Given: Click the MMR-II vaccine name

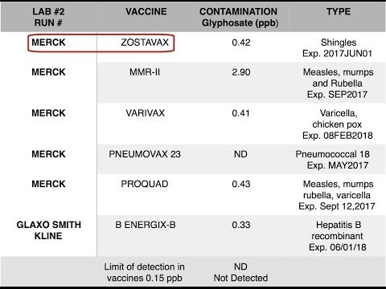Looking at the screenshot, I should pyautogui.click(x=145, y=72).
